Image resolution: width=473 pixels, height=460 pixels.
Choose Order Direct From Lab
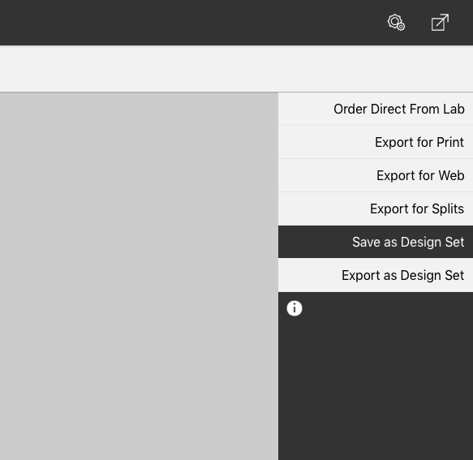376,109
